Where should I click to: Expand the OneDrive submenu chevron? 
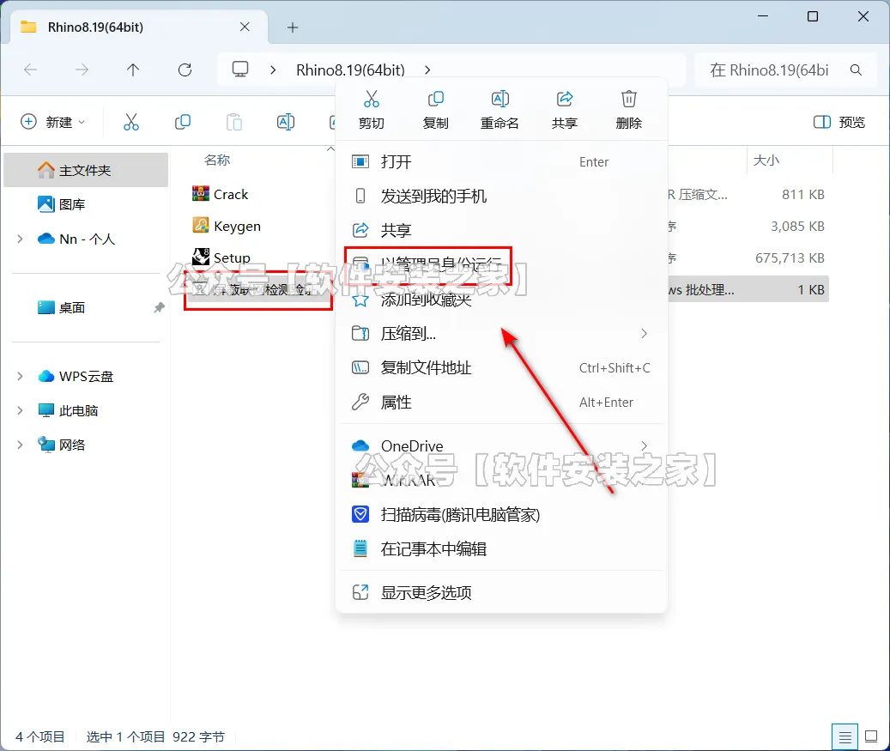click(x=644, y=446)
